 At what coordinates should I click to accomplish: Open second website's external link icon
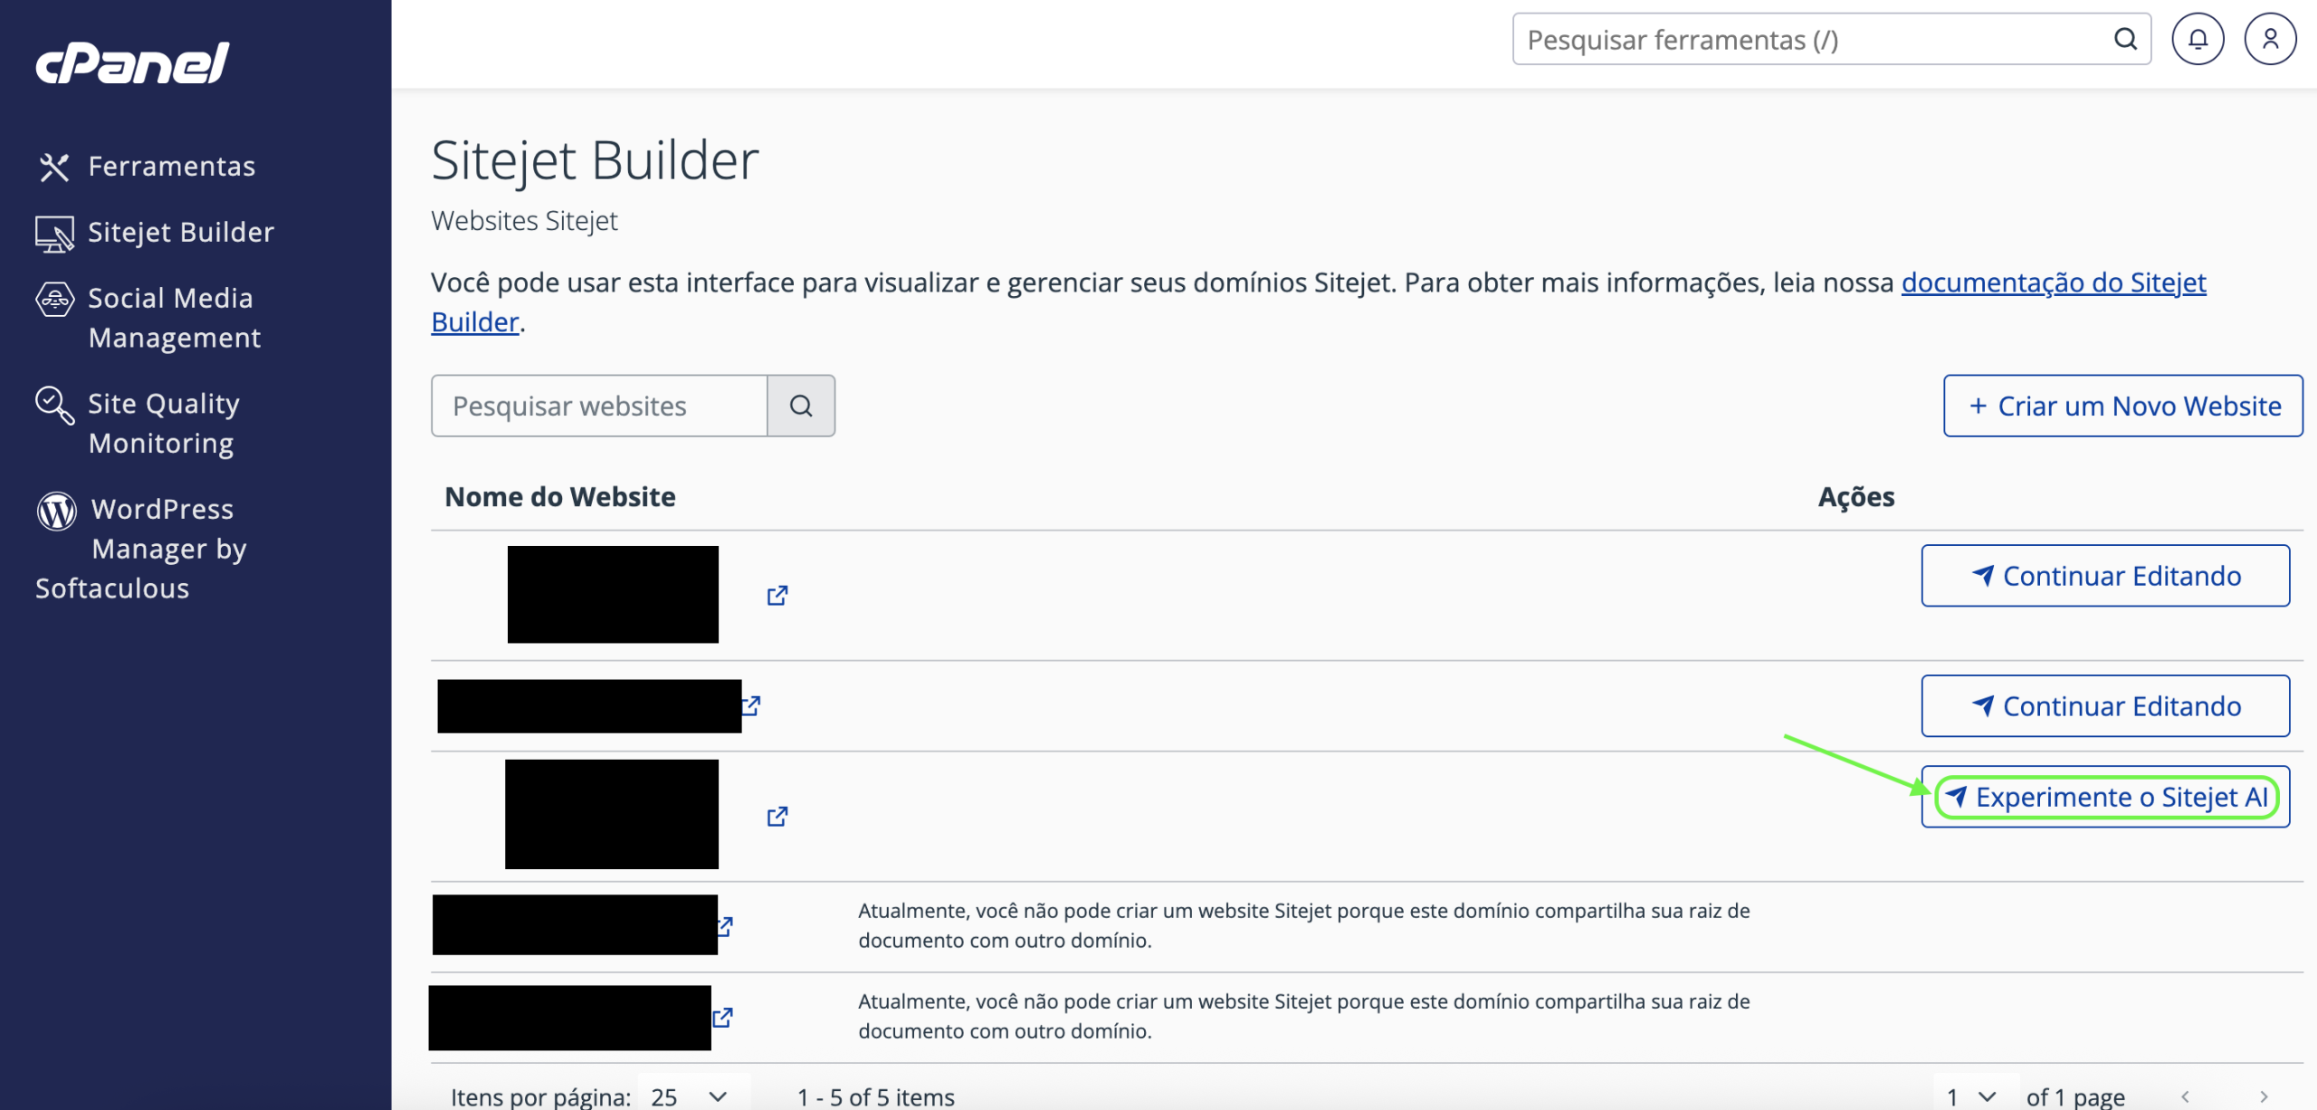(751, 704)
